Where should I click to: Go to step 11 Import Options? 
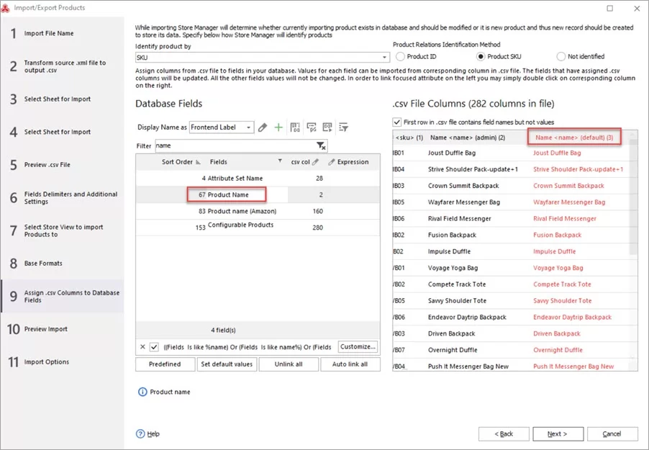tap(62, 361)
